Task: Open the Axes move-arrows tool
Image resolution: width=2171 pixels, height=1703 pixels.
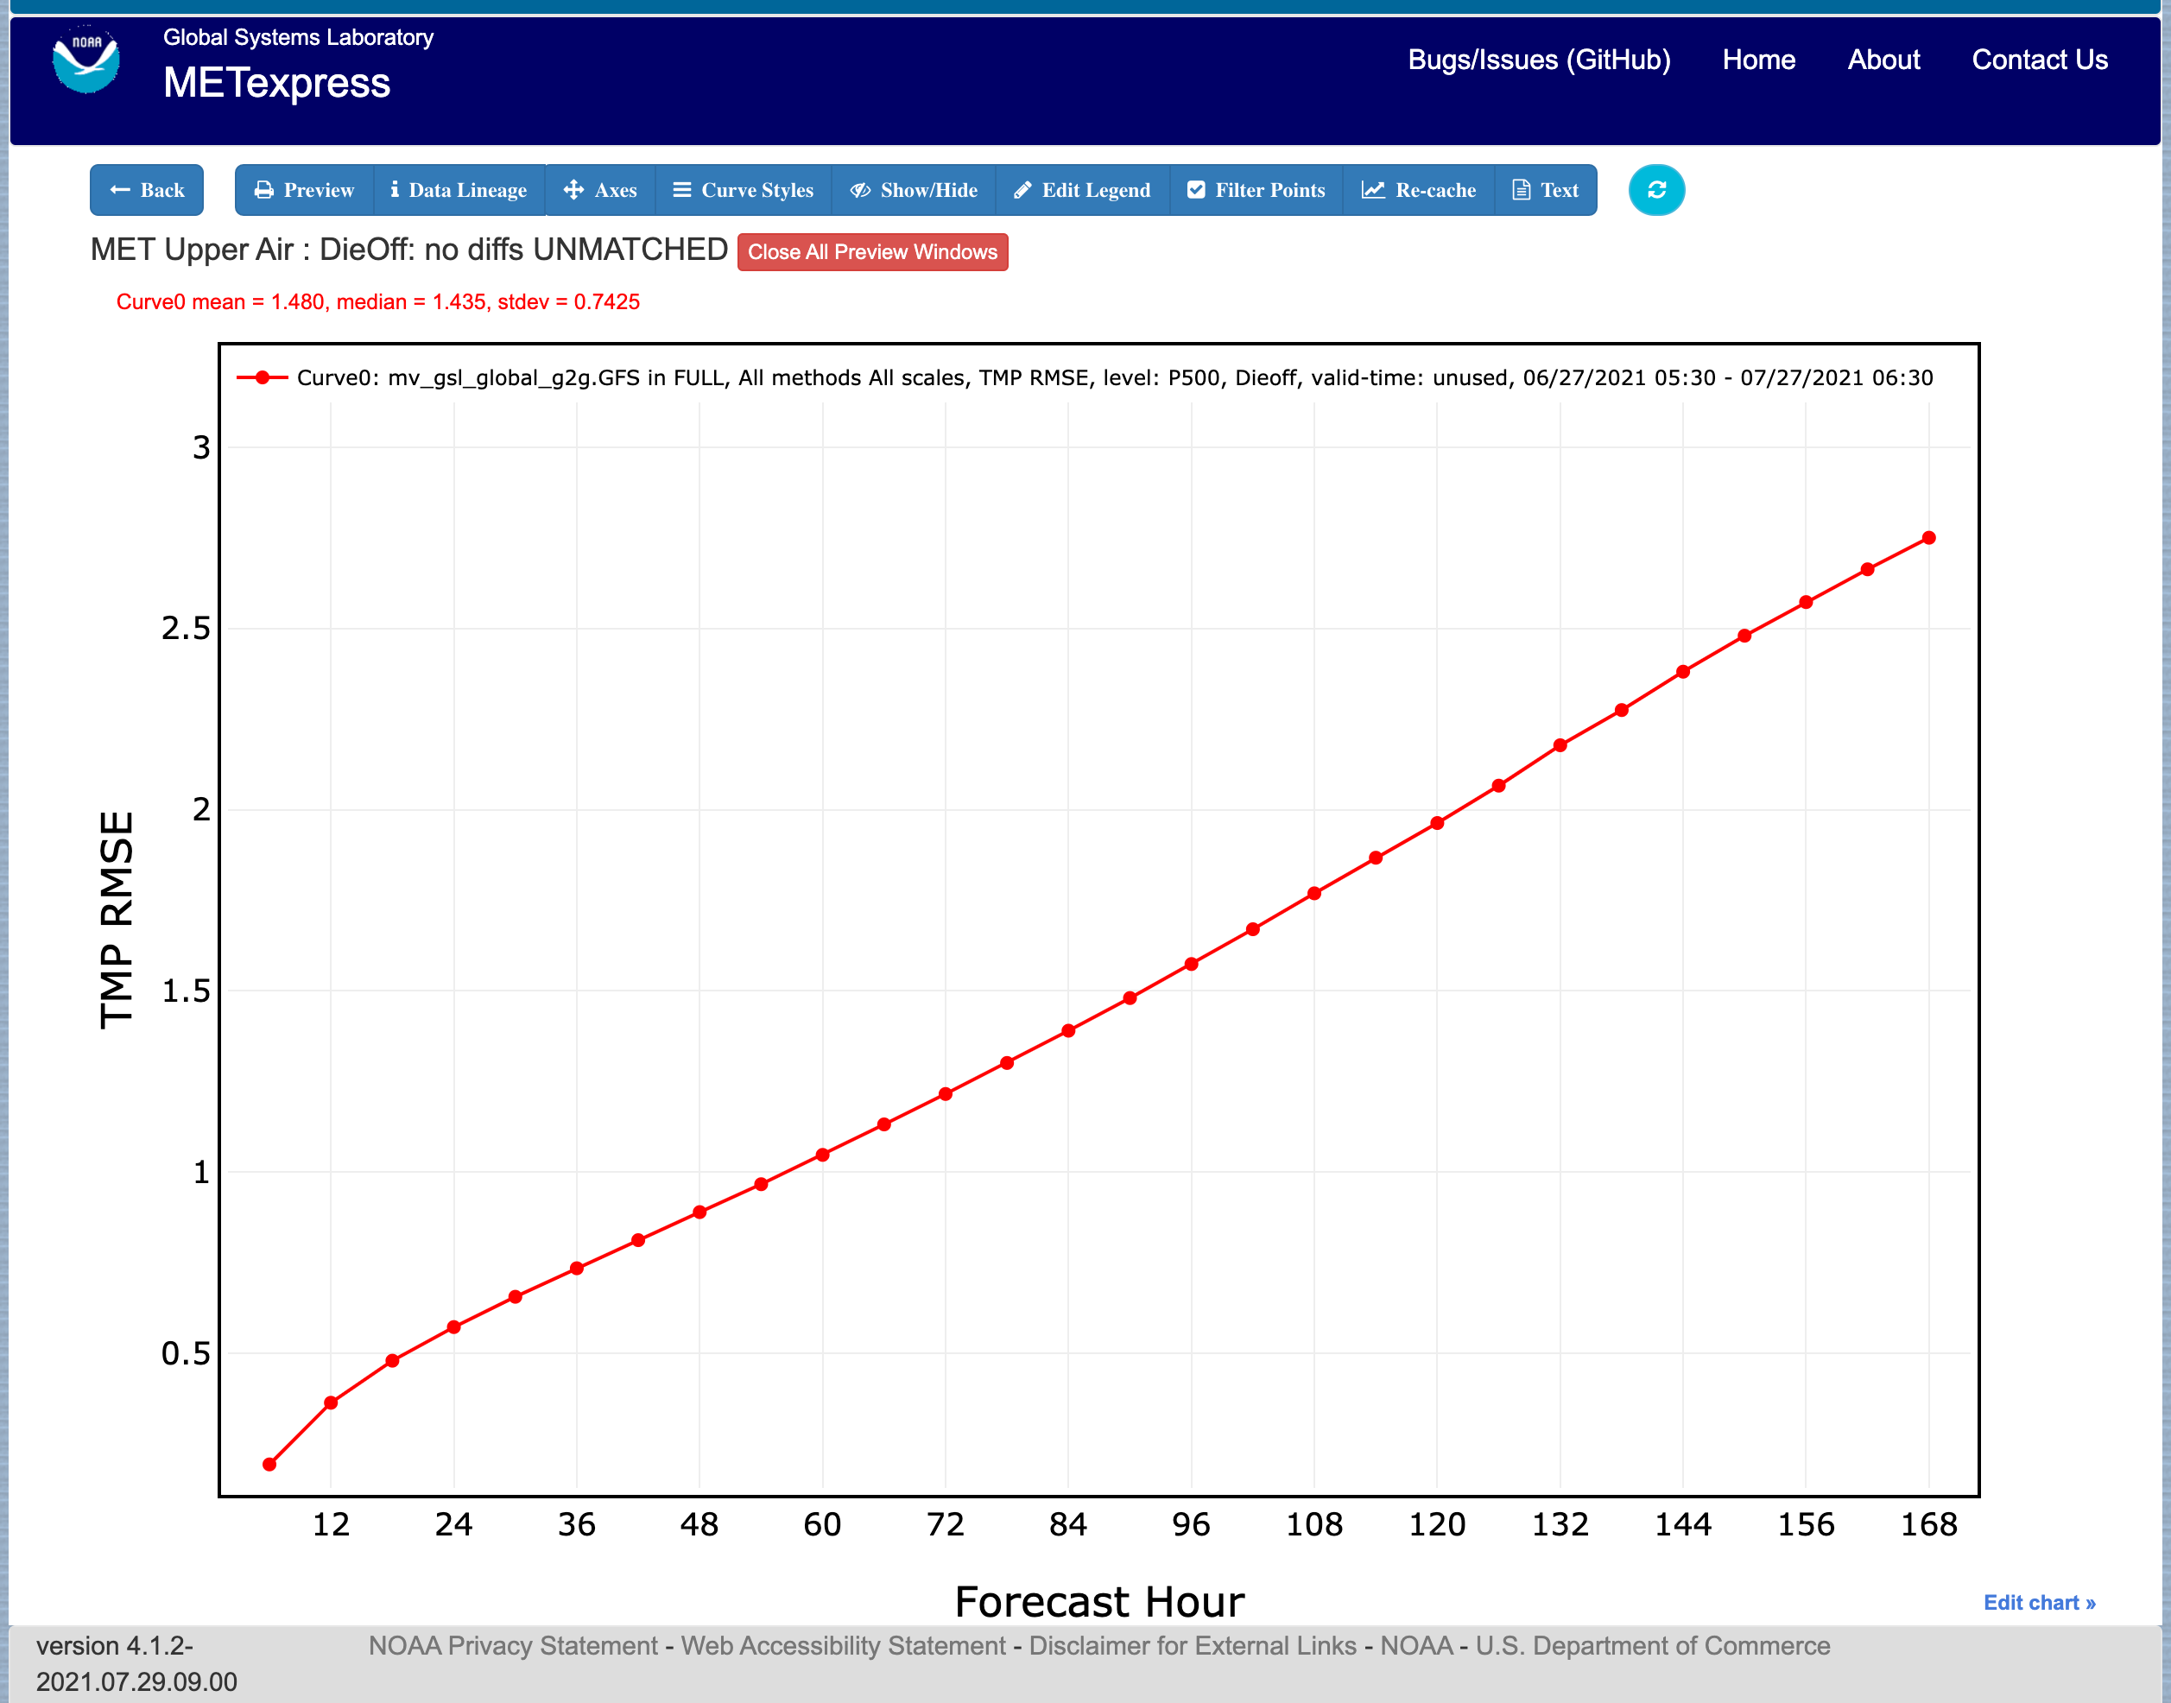Action: (x=600, y=189)
